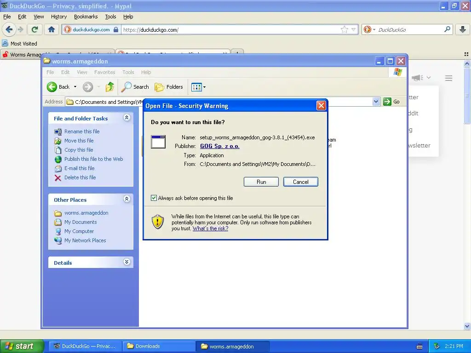Open worms.armageddon in Other Places

pos(86,213)
